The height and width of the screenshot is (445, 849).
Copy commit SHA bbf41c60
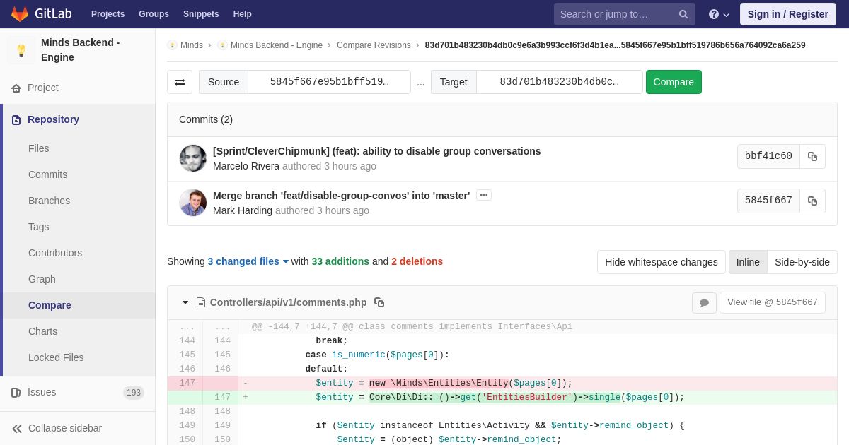[812, 157]
